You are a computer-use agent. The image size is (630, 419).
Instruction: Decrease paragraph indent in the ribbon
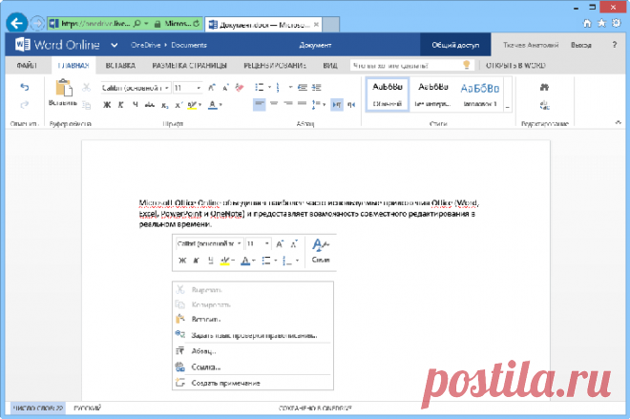(303, 87)
